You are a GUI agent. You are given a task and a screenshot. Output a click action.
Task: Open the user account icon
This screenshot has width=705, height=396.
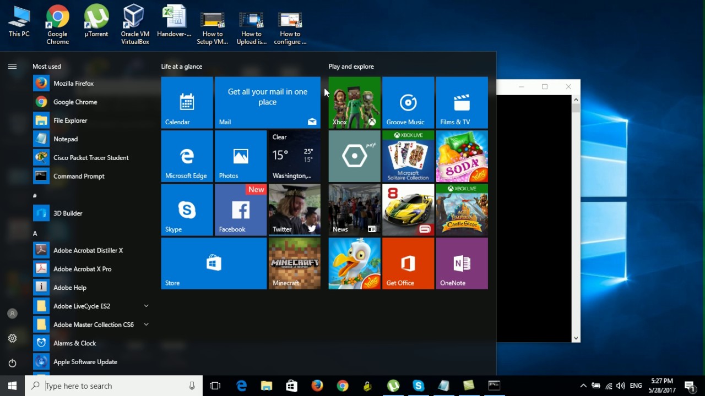[x=12, y=313]
